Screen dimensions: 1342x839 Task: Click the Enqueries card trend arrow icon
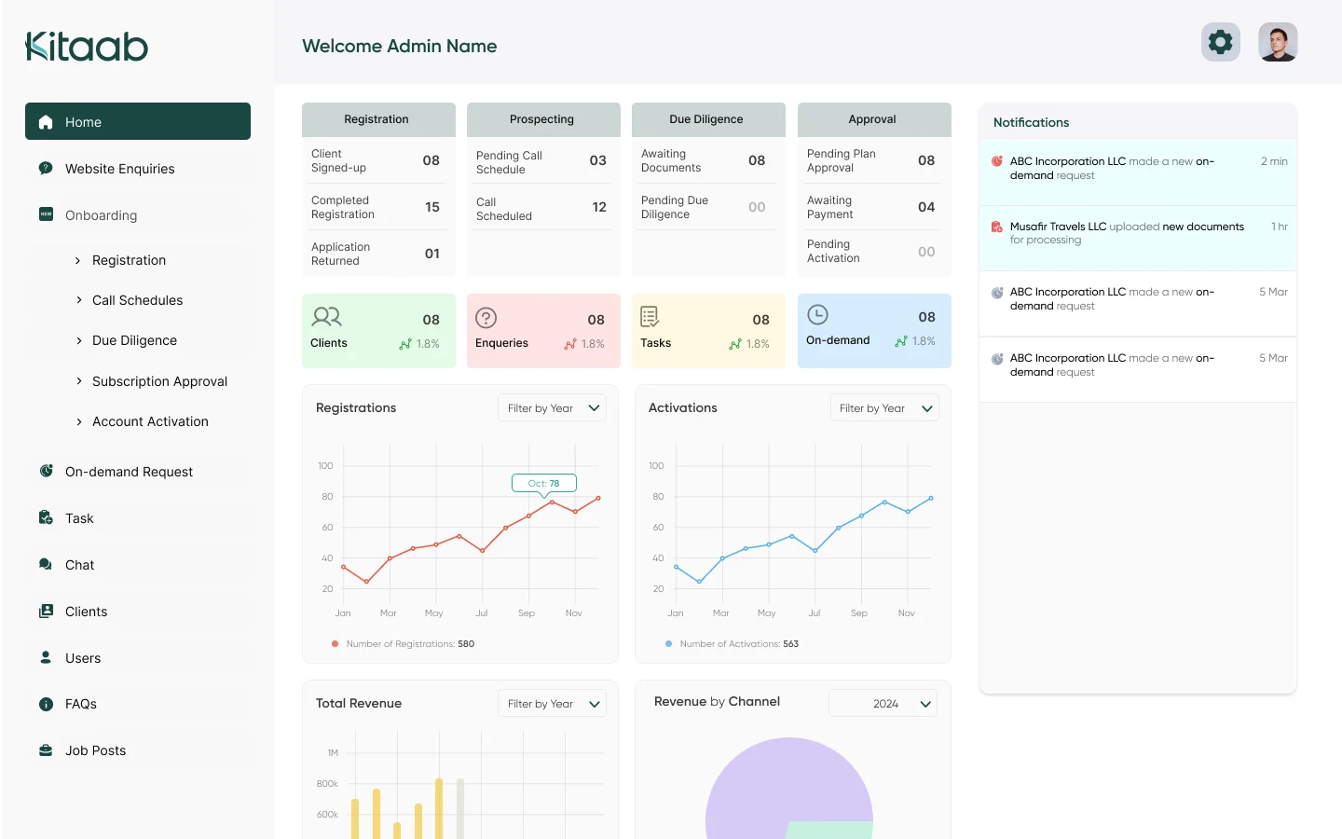point(570,344)
